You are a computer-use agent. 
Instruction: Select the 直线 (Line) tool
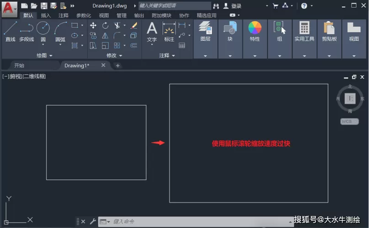[x=11, y=31]
